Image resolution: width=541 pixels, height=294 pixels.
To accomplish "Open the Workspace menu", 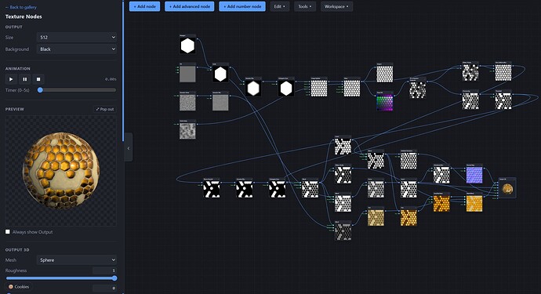I will coord(336,6).
